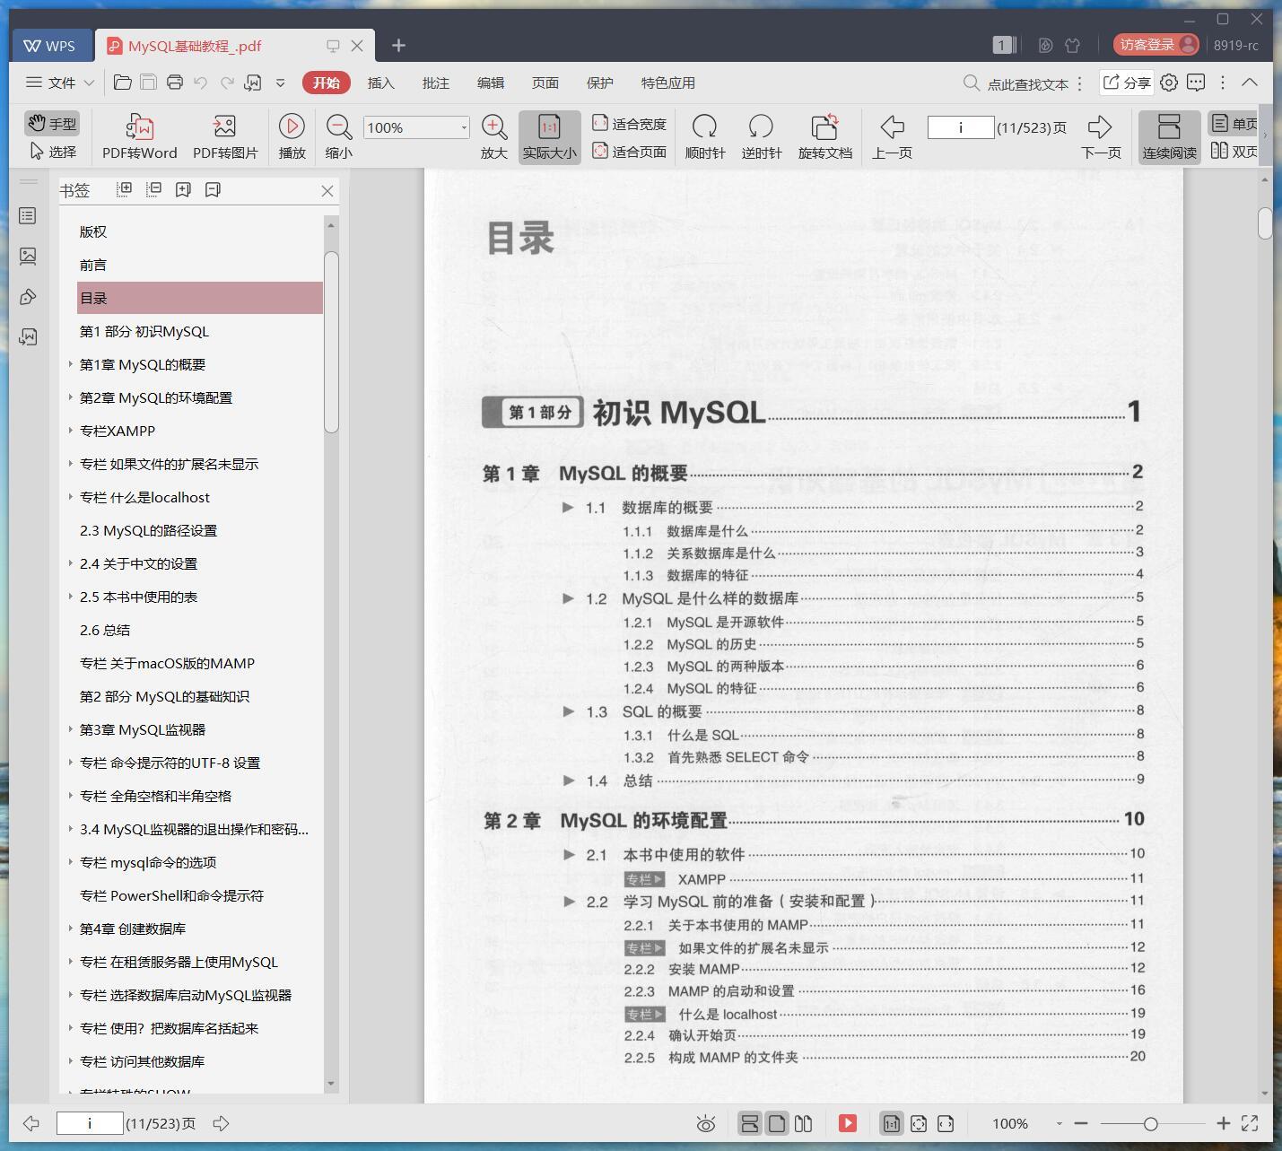Expand 第3章 MySQL监视器 bookmark
1282x1151 pixels.
71,729
